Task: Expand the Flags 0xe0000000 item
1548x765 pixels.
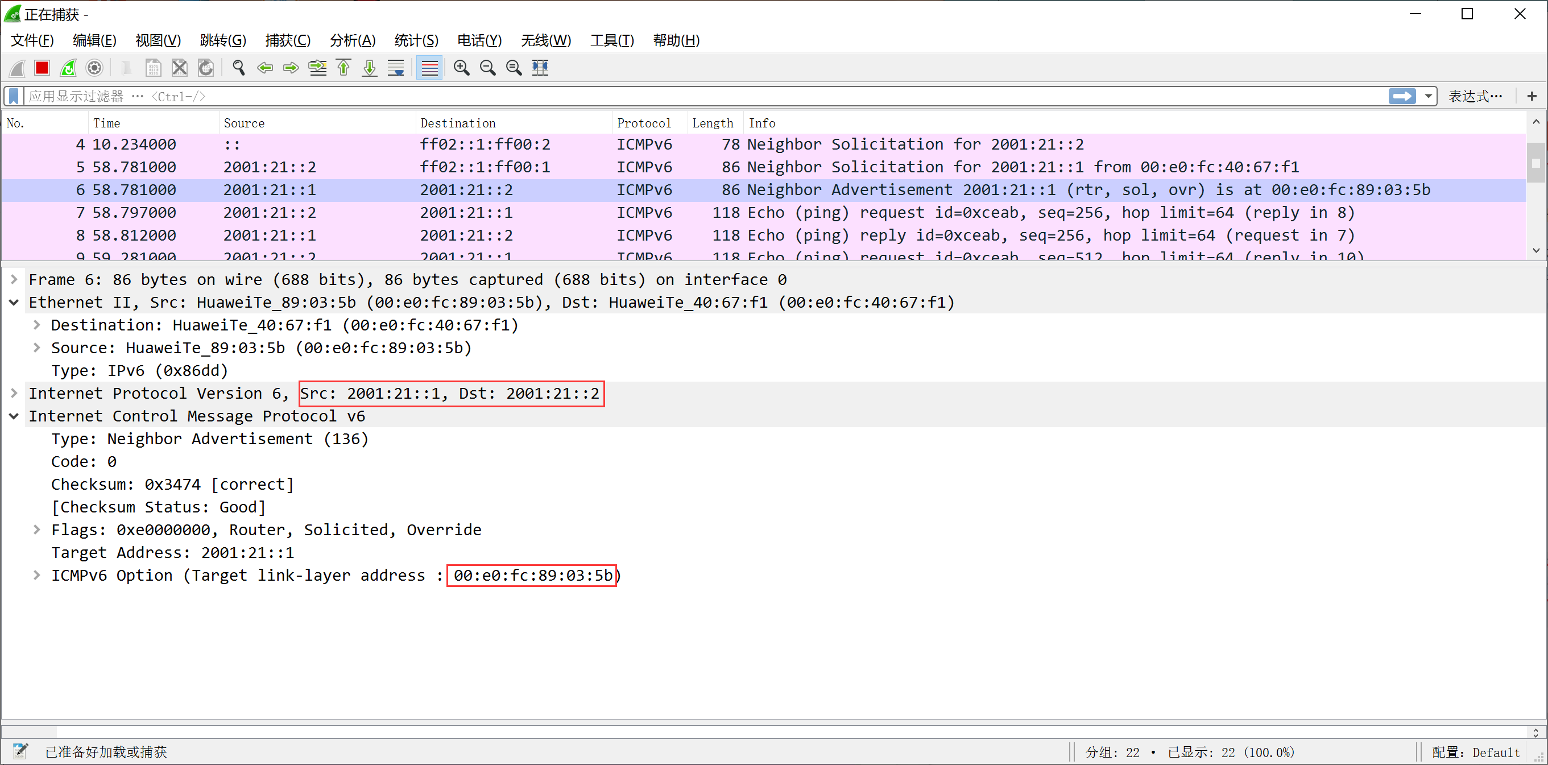Action: pyautogui.click(x=36, y=530)
